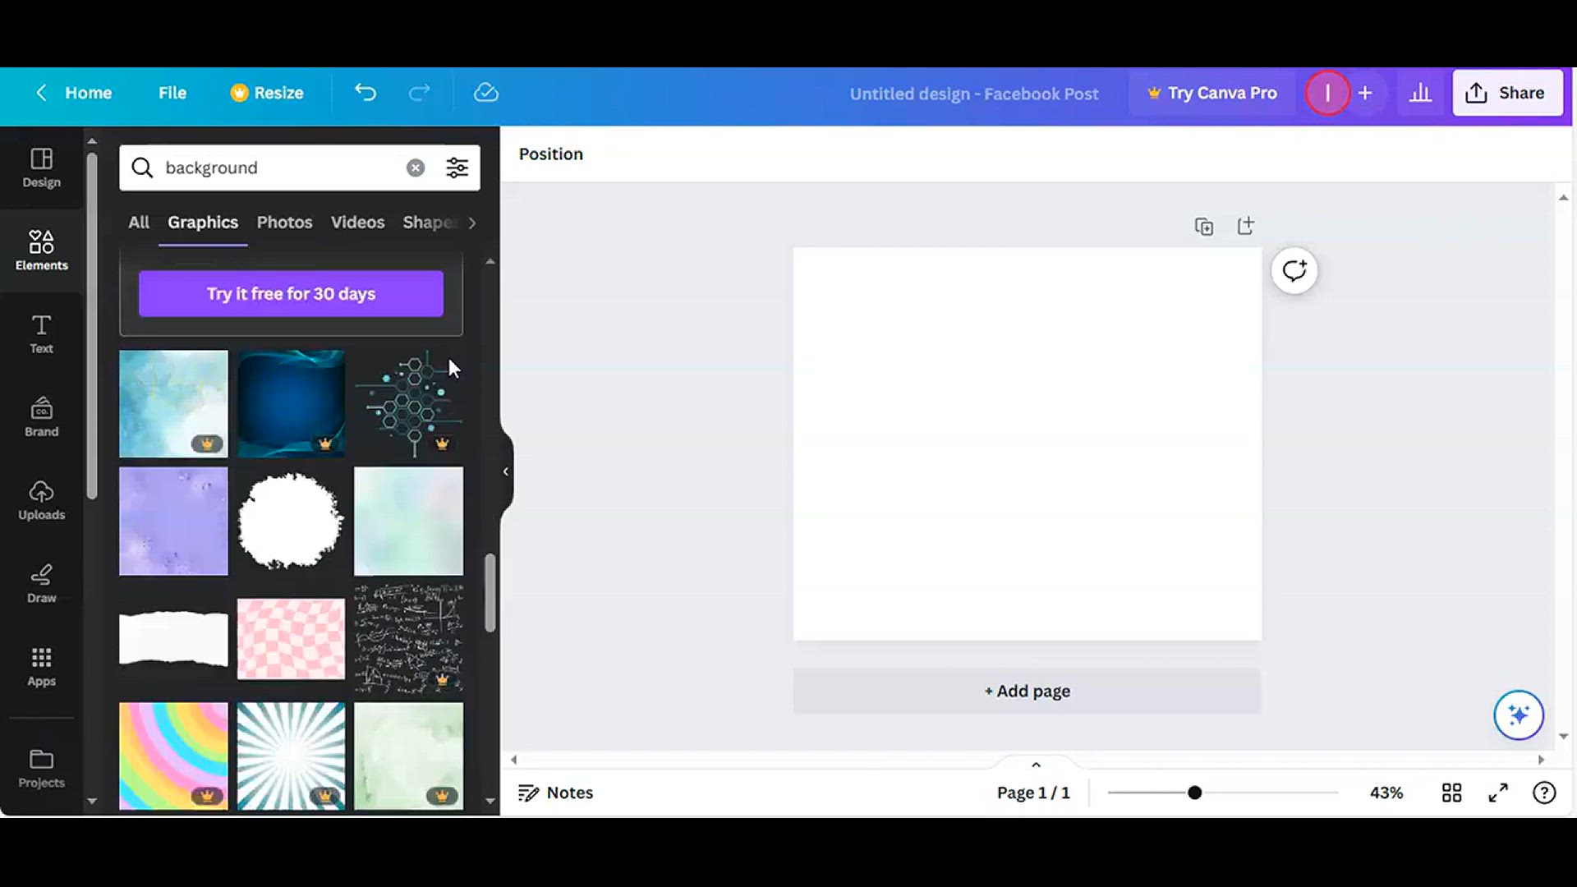The height and width of the screenshot is (887, 1577).
Task: Select the white torn paper graphic
Action: [173, 638]
